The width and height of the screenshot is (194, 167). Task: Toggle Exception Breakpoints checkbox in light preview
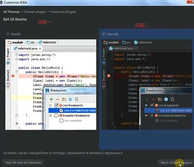(x=56, y=115)
